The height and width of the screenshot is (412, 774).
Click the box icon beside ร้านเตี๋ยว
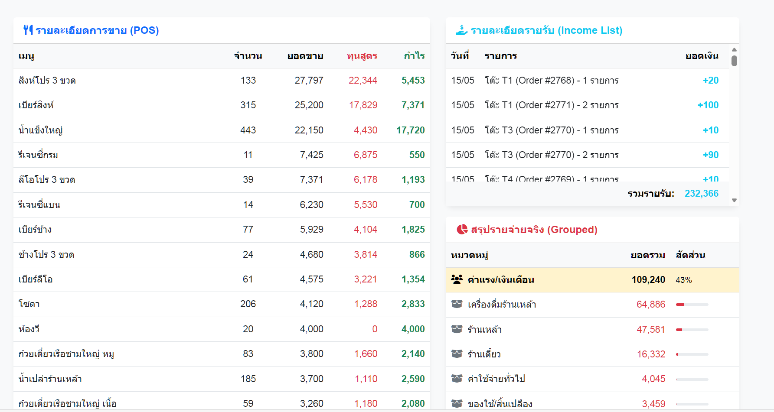pyautogui.click(x=457, y=354)
